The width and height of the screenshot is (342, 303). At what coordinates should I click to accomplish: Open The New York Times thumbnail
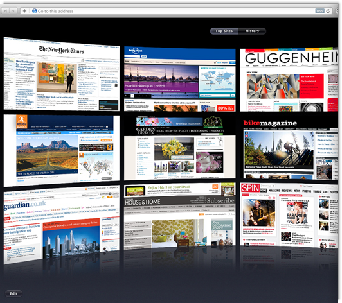tap(62, 74)
